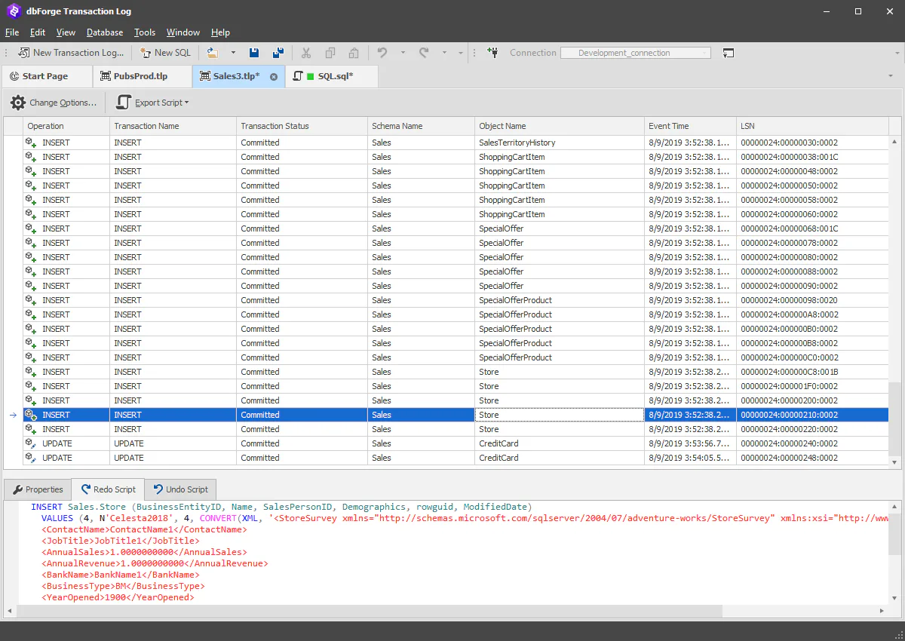Click the Save disk icon in toolbar
The image size is (905, 641).
pos(254,53)
